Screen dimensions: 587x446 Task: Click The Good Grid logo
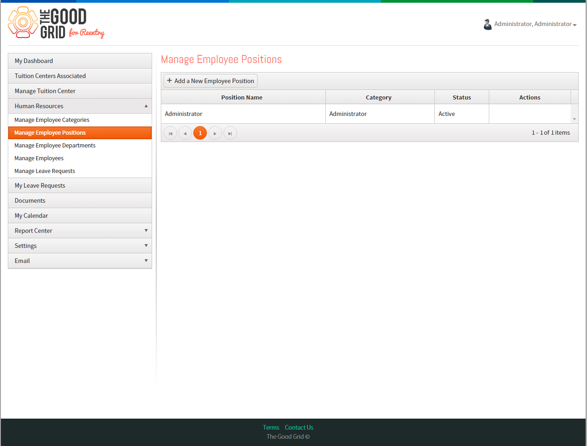[x=56, y=23]
